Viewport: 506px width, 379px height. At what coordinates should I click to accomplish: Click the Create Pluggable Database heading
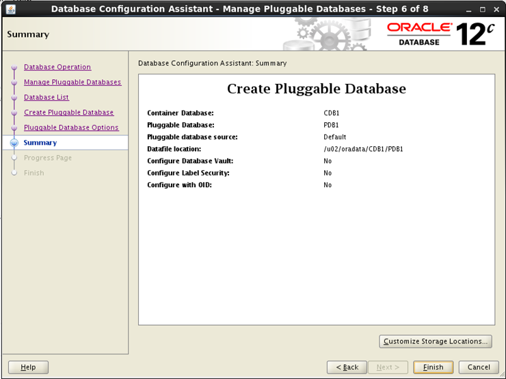pyautogui.click(x=317, y=89)
